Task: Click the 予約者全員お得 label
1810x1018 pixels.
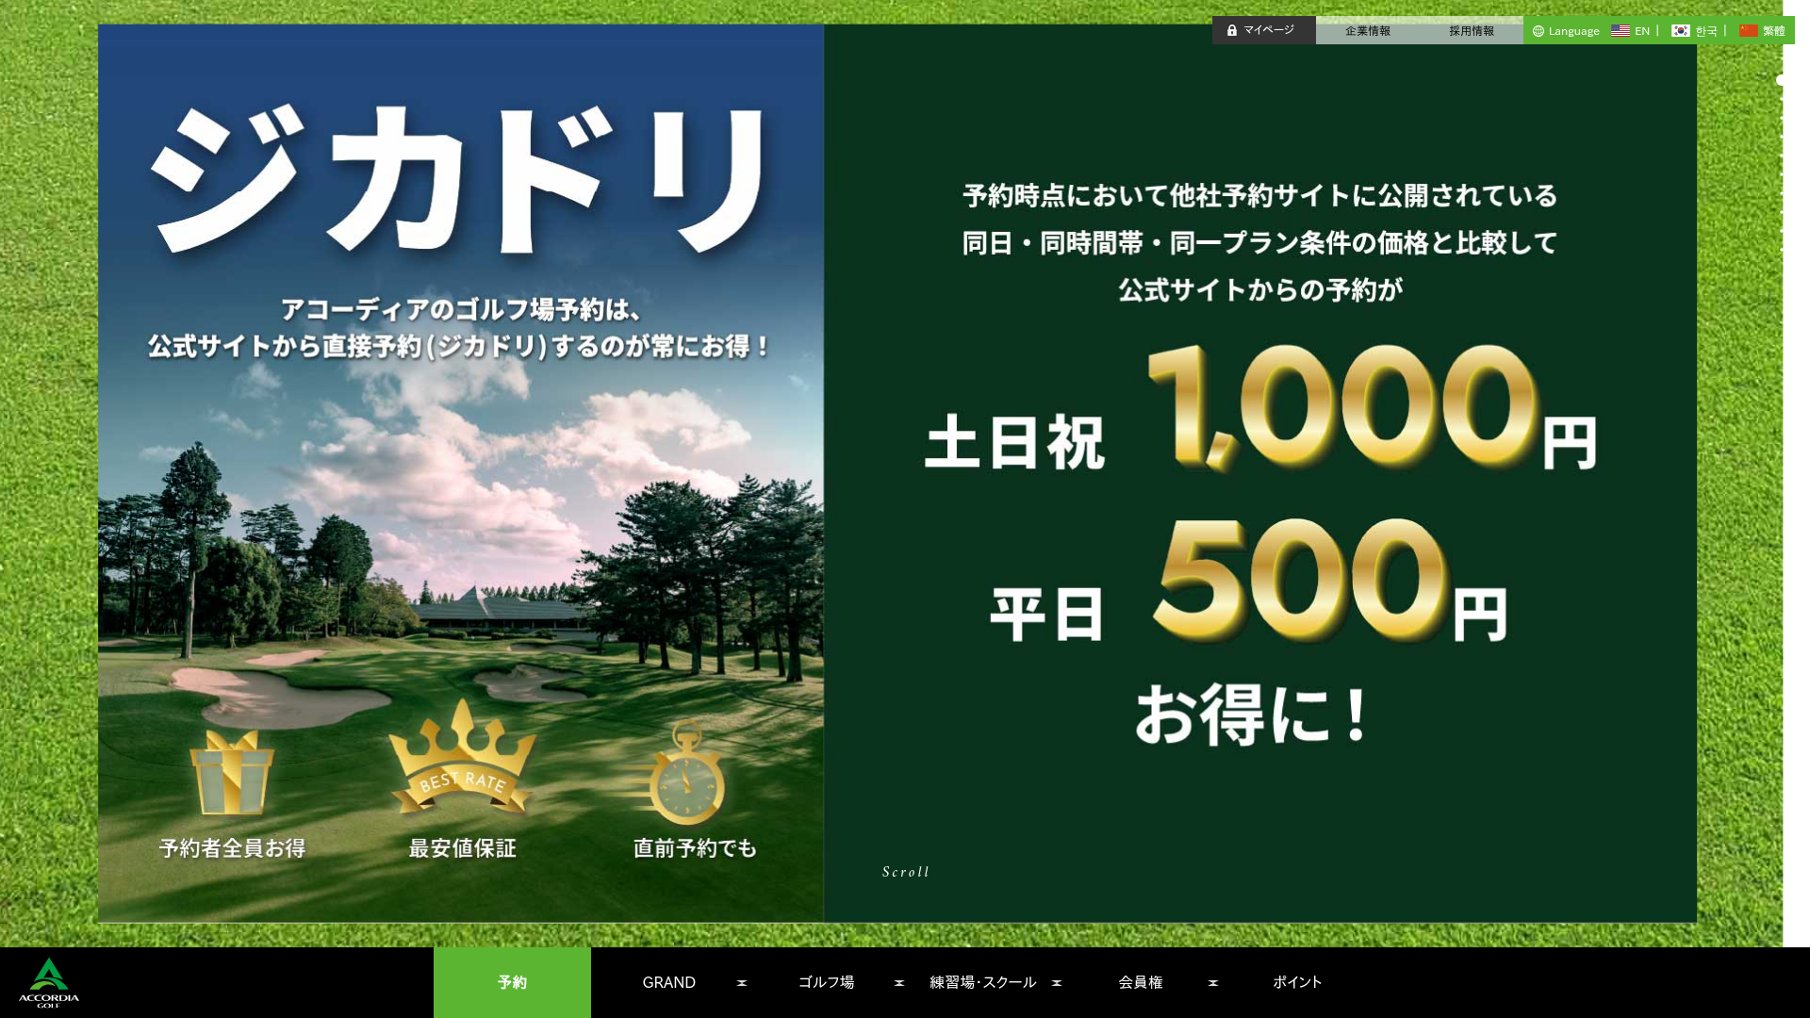Action: coord(232,848)
